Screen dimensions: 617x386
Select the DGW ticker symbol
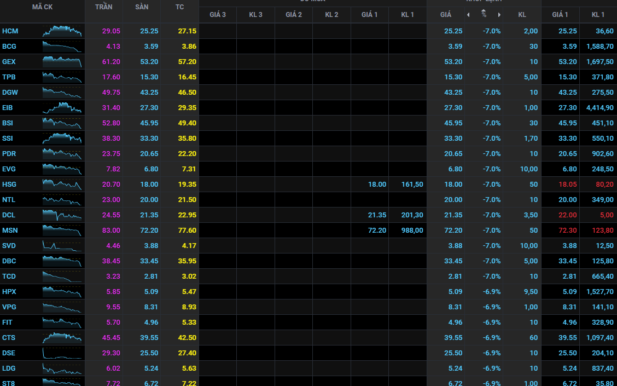pyautogui.click(x=10, y=93)
